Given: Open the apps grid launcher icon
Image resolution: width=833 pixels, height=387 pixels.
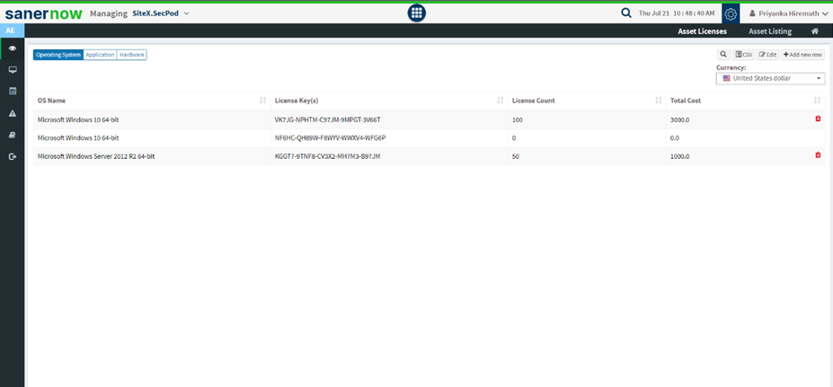Looking at the screenshot, I should click(417, 13).
